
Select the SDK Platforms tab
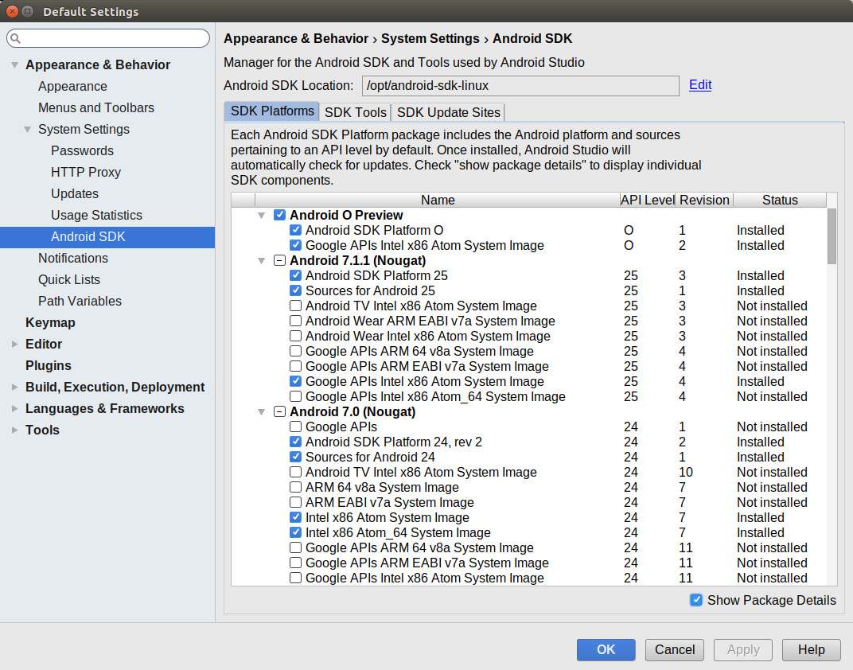coord(272,111)
